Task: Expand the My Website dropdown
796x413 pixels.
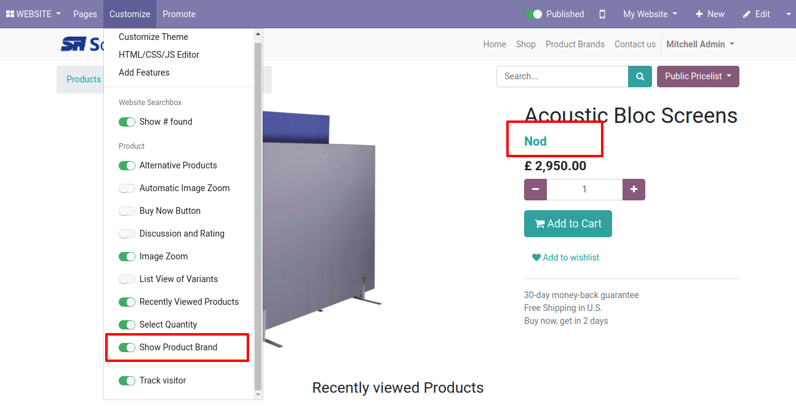Action: (650, 14)
